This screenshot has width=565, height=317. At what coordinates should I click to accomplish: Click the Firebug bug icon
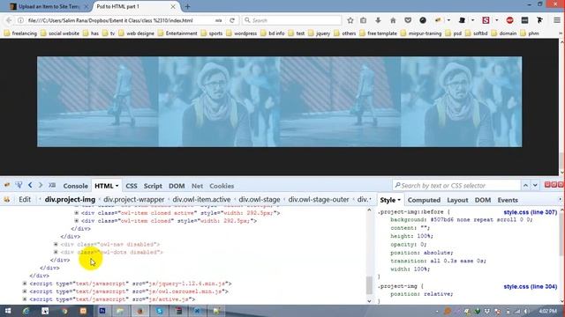[7, 186]
